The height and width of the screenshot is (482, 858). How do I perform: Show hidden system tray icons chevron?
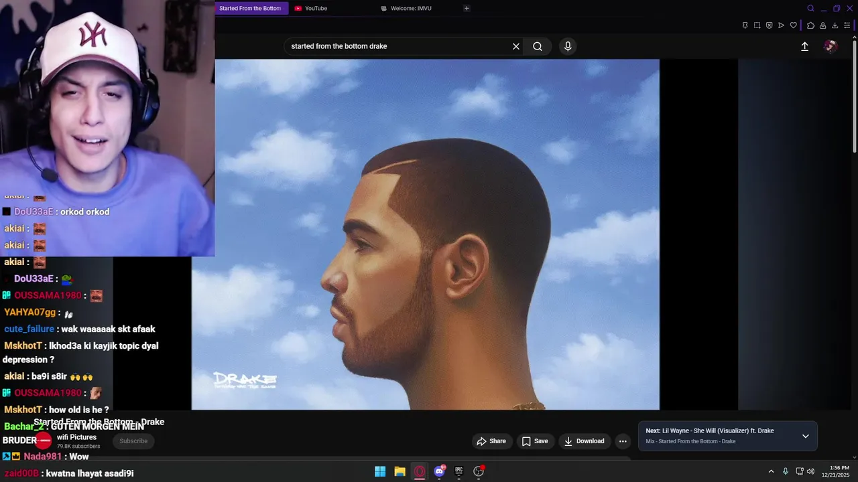(x=771, y=471)
